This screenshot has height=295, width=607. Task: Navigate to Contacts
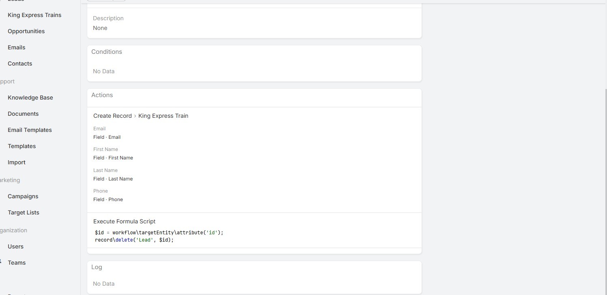[x=20, y=64]
